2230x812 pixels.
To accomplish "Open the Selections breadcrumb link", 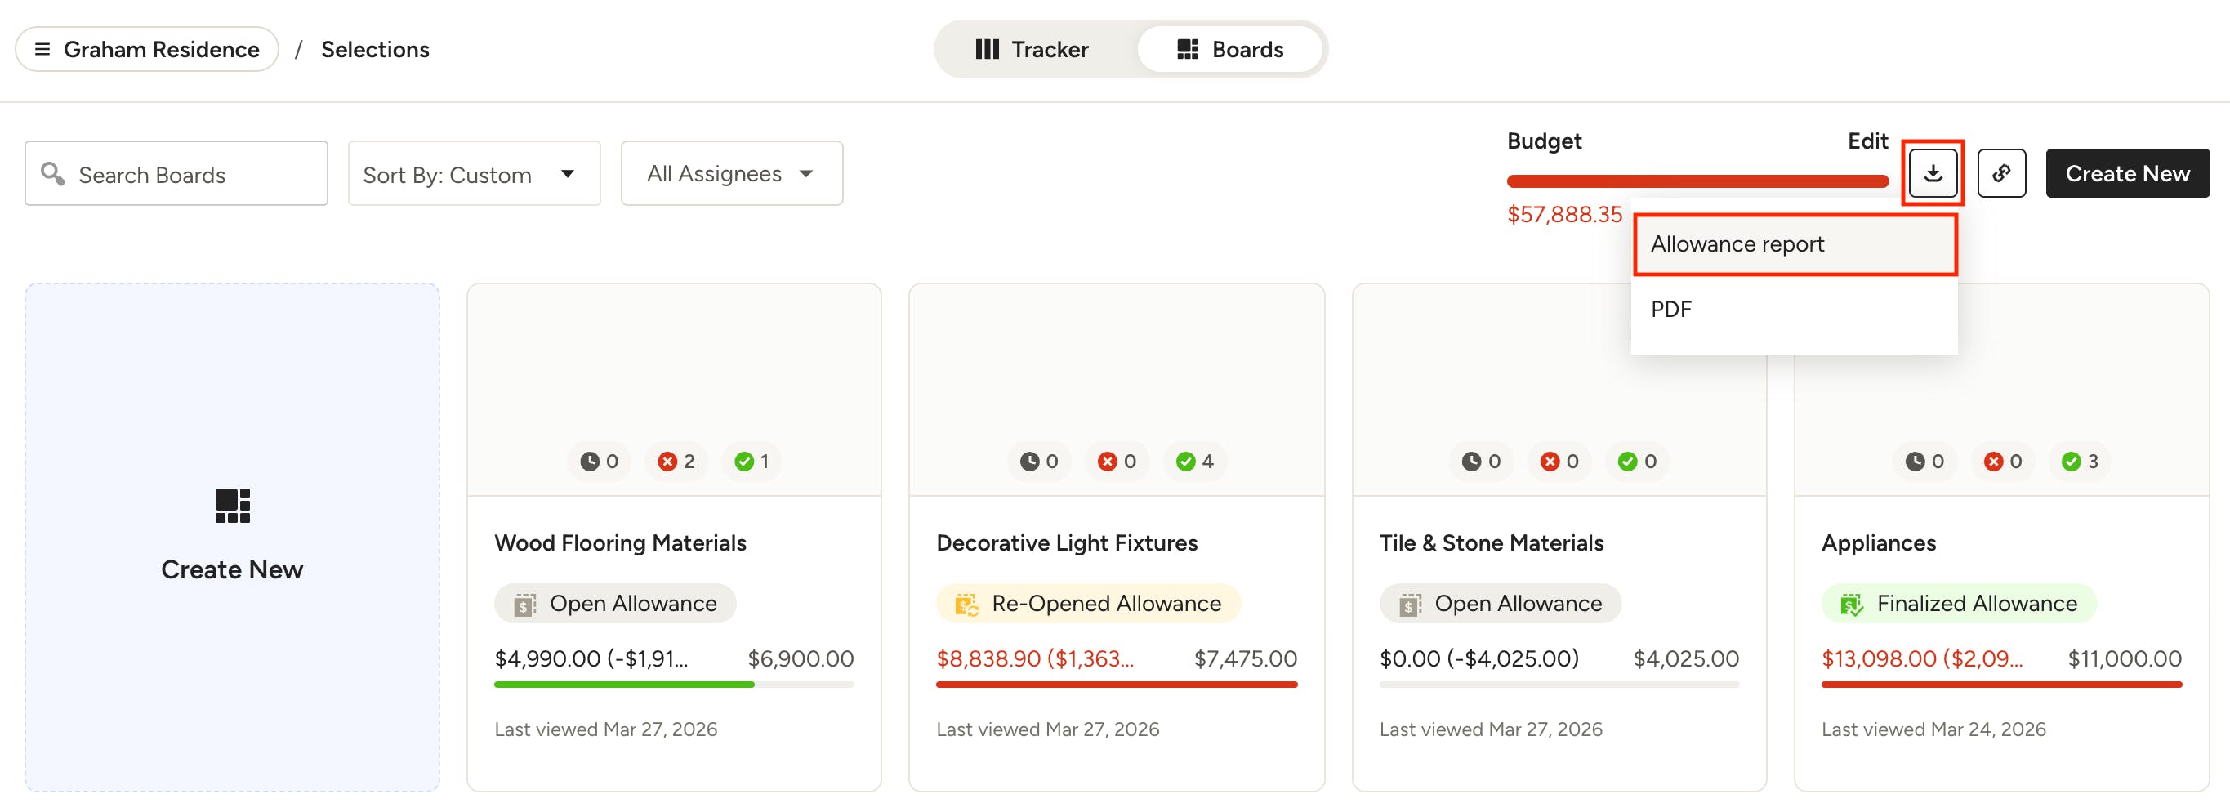I will tap(375, 49).
